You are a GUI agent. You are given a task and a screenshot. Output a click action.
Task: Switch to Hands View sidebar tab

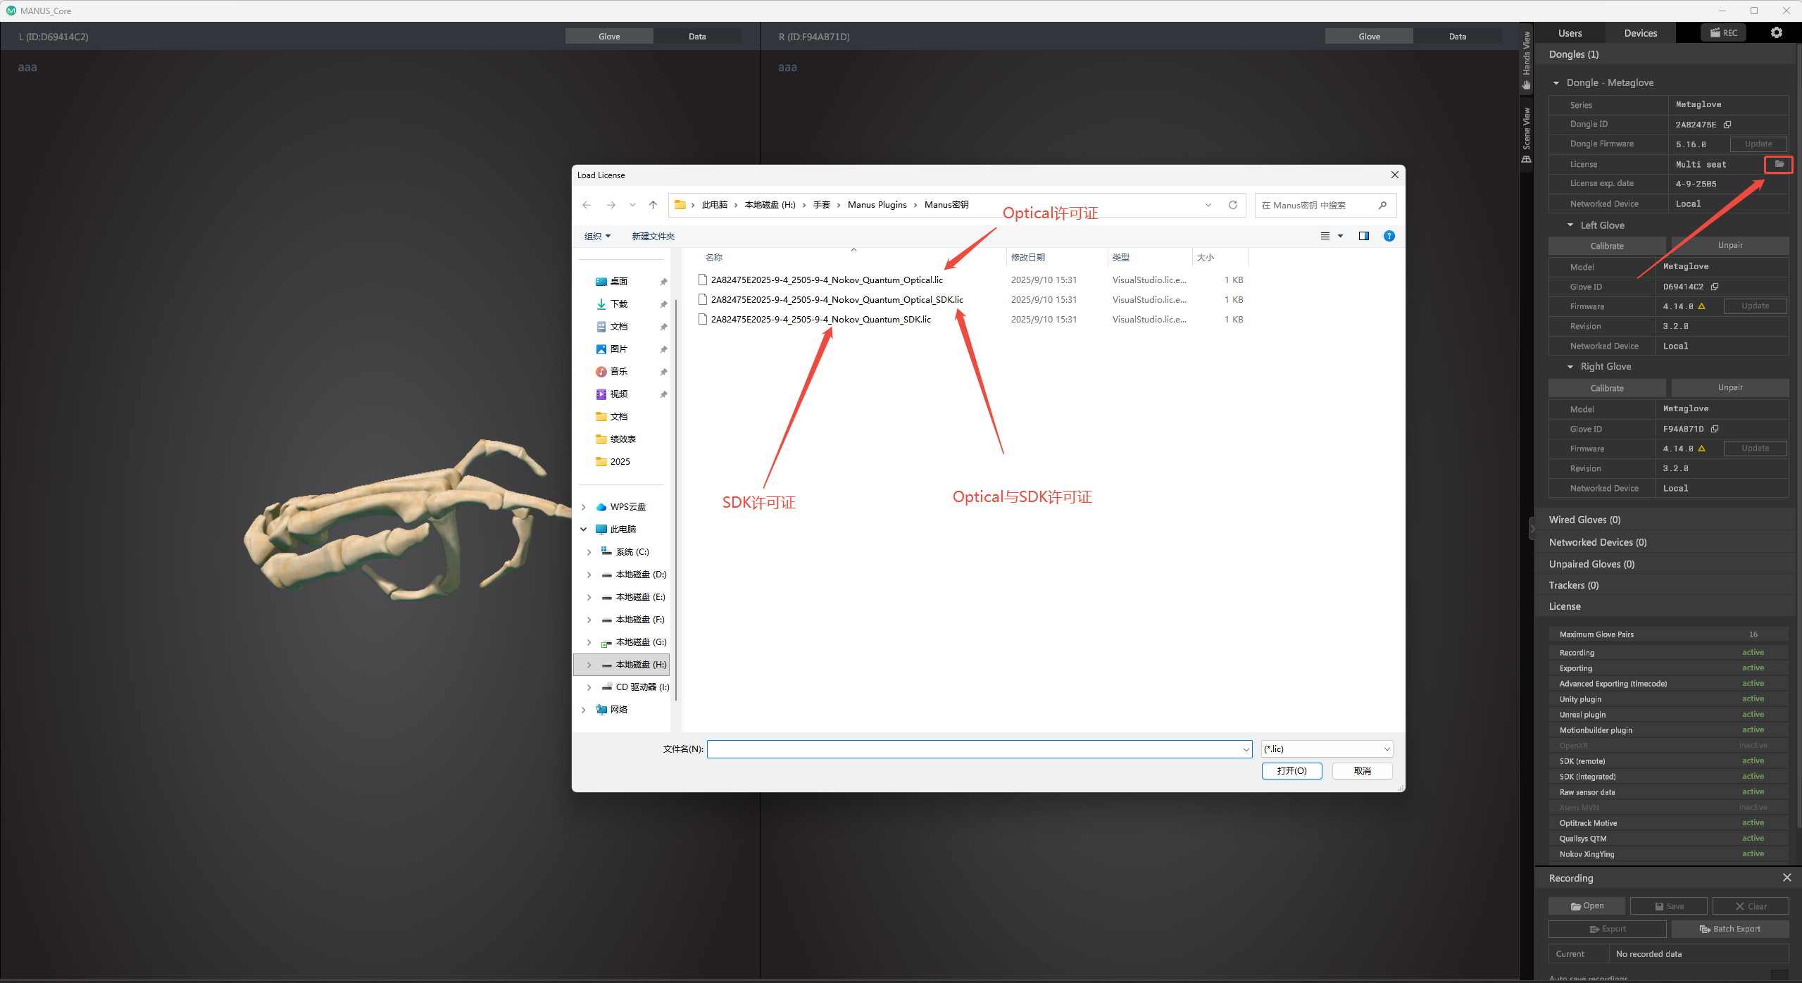pyautogui.click(x=1526, y=61)
